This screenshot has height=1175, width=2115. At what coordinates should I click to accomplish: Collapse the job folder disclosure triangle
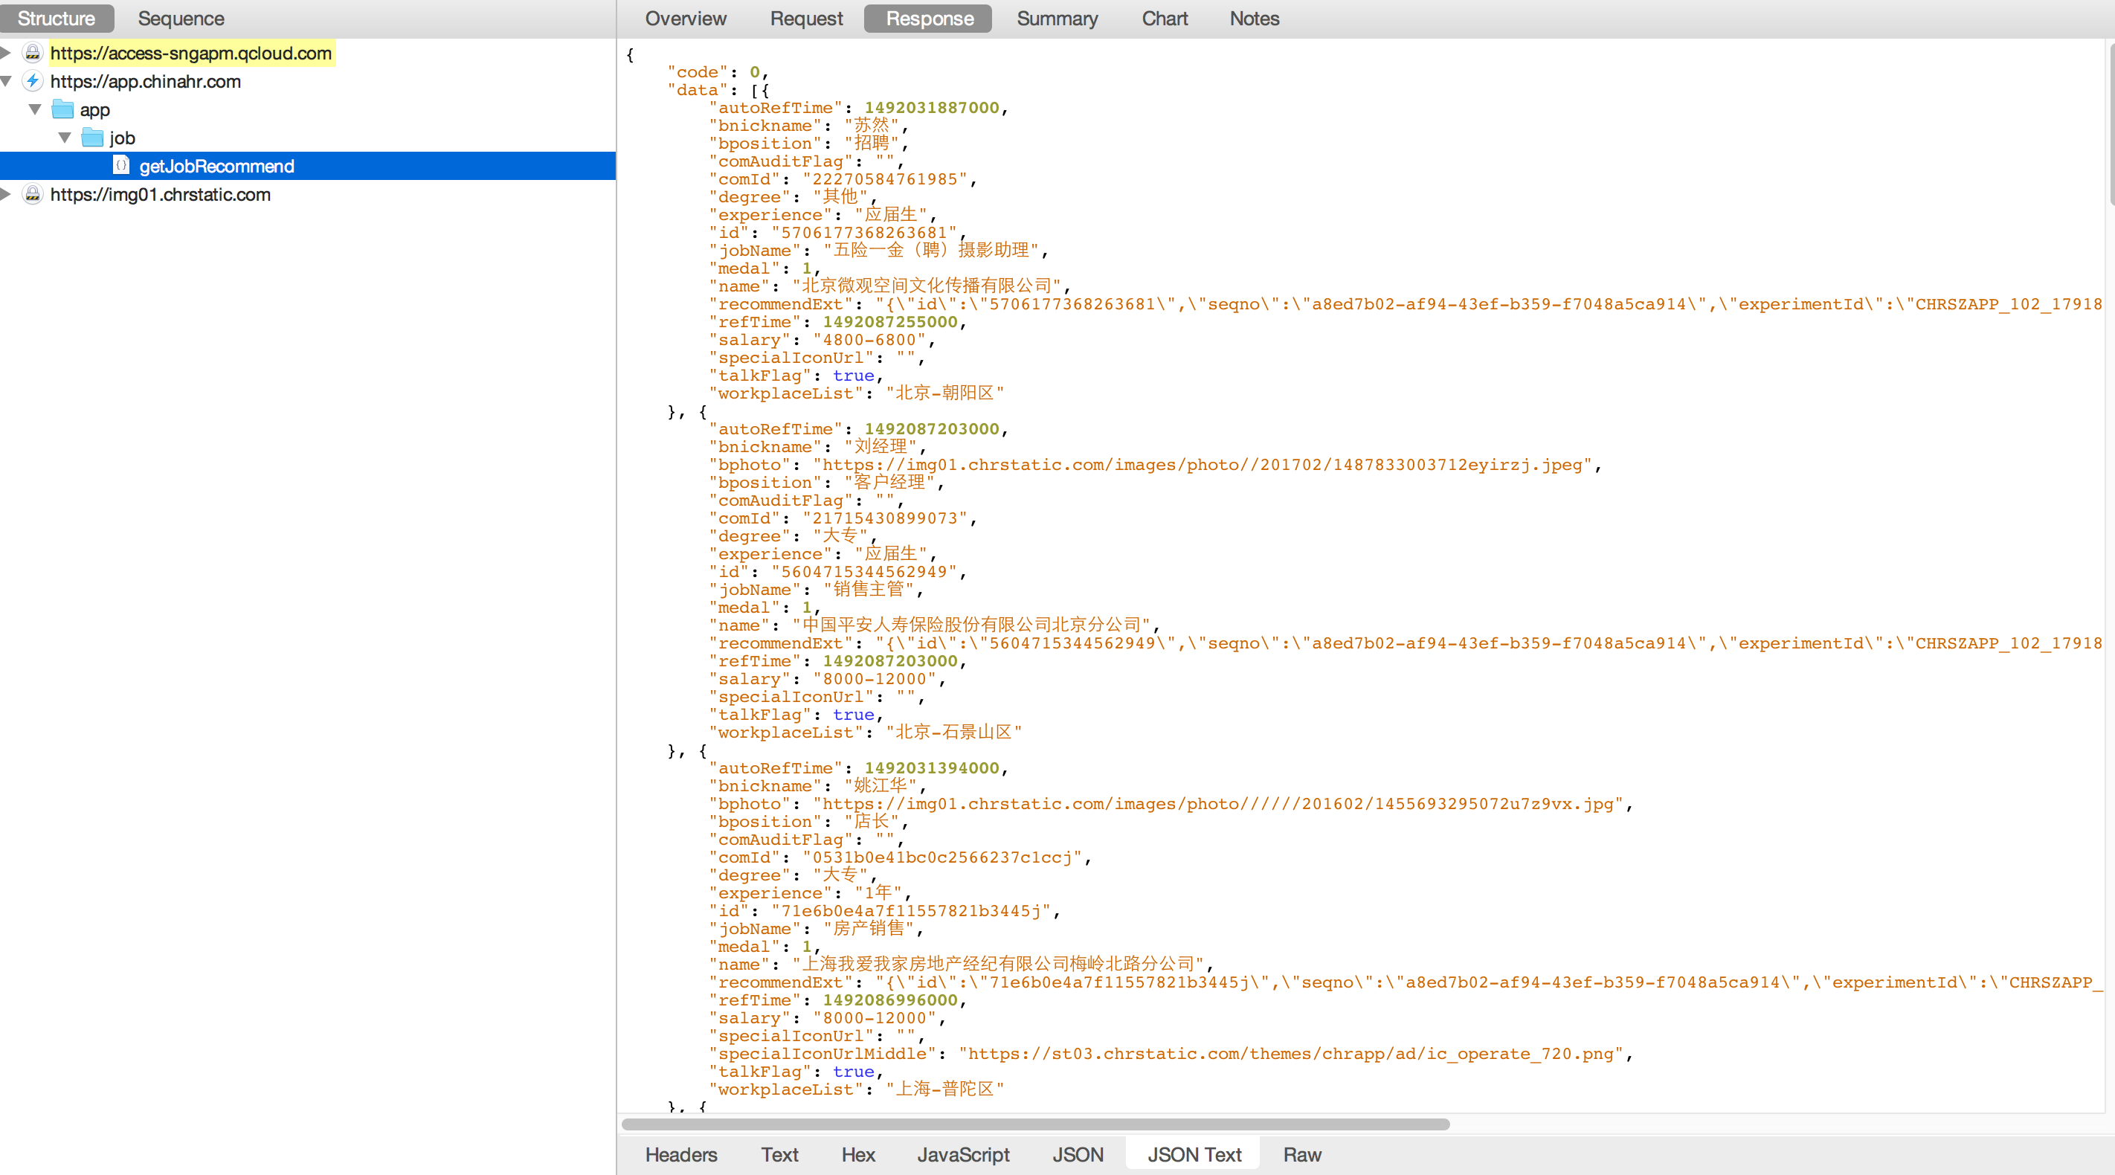[x=64, y=138]
